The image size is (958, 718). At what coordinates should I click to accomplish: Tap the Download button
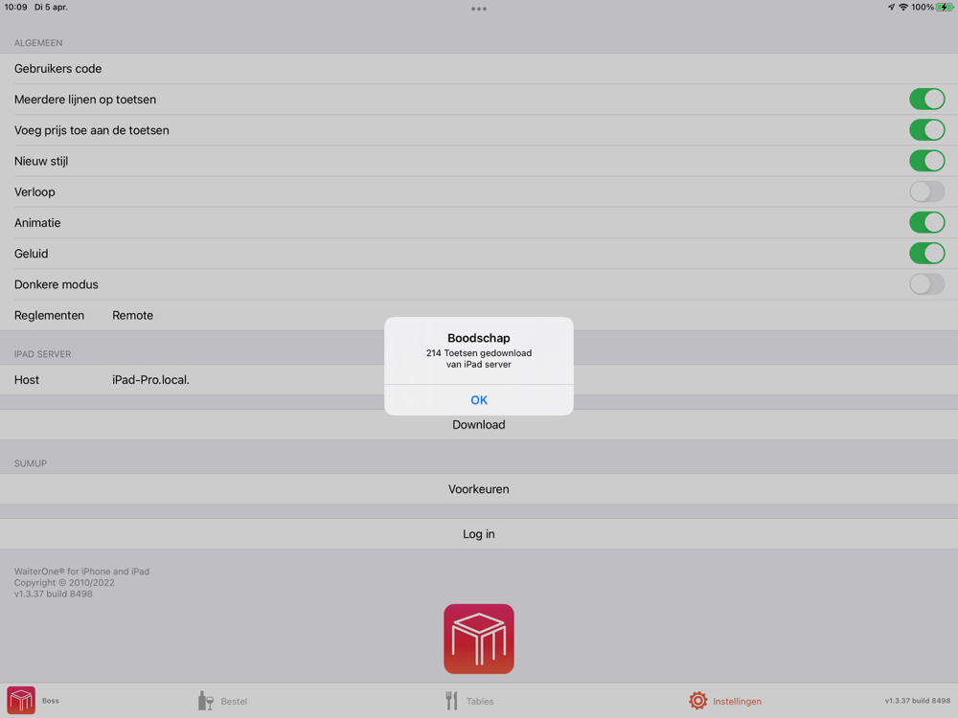click(x=478, y=424)
